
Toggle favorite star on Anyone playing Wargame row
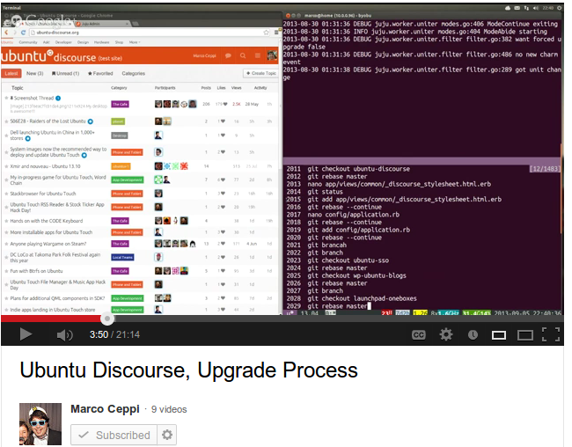point(6,244)
